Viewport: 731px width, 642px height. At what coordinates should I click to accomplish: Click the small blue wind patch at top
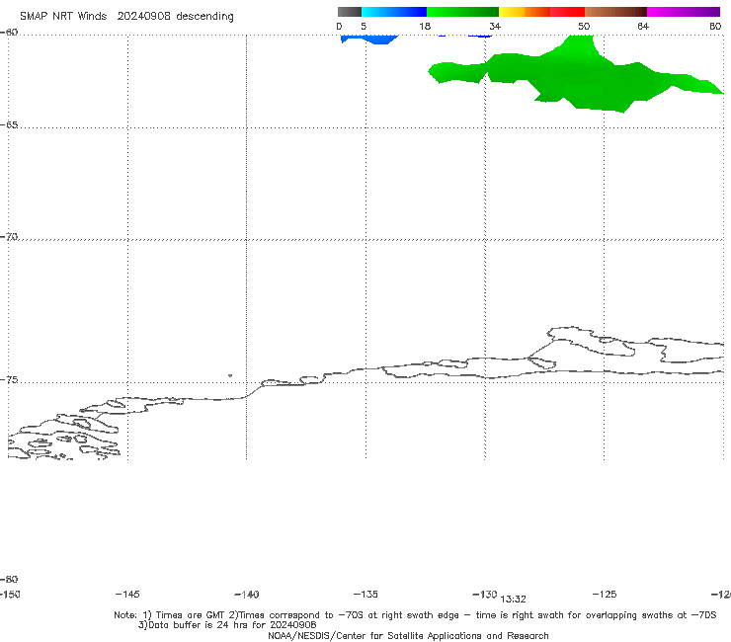click(x=370, y=40)
